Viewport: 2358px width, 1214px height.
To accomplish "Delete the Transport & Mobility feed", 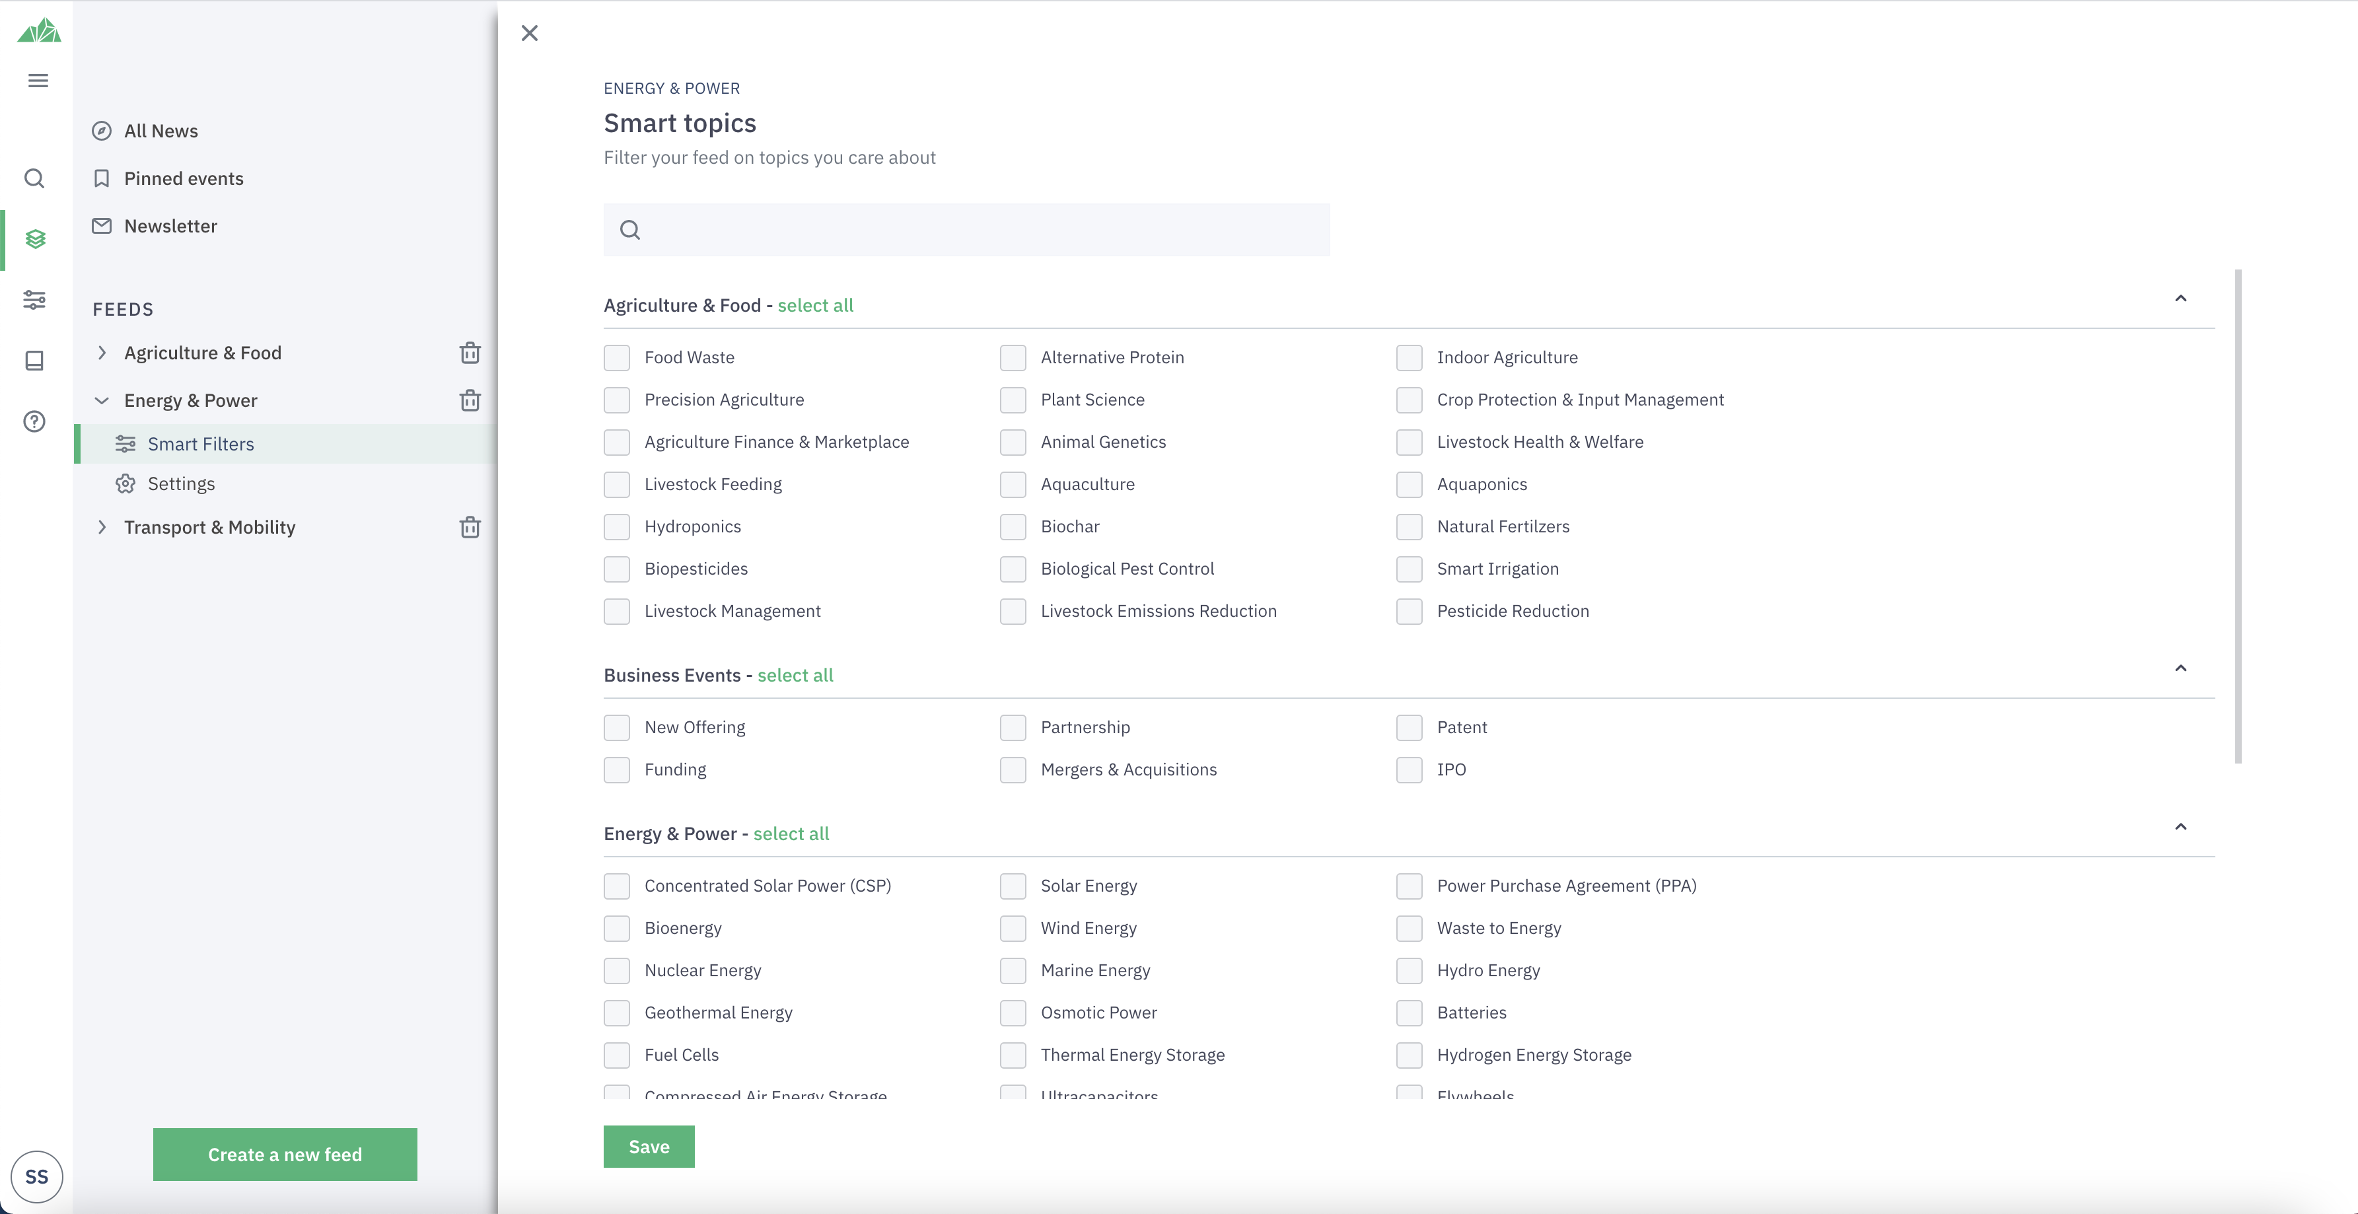I will click(x=470, y=527).
